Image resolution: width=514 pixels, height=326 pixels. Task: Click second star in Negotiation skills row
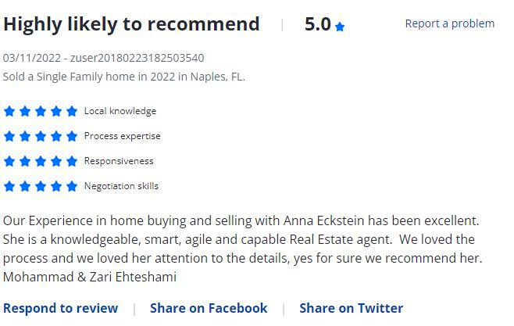[x=25, y=186]
